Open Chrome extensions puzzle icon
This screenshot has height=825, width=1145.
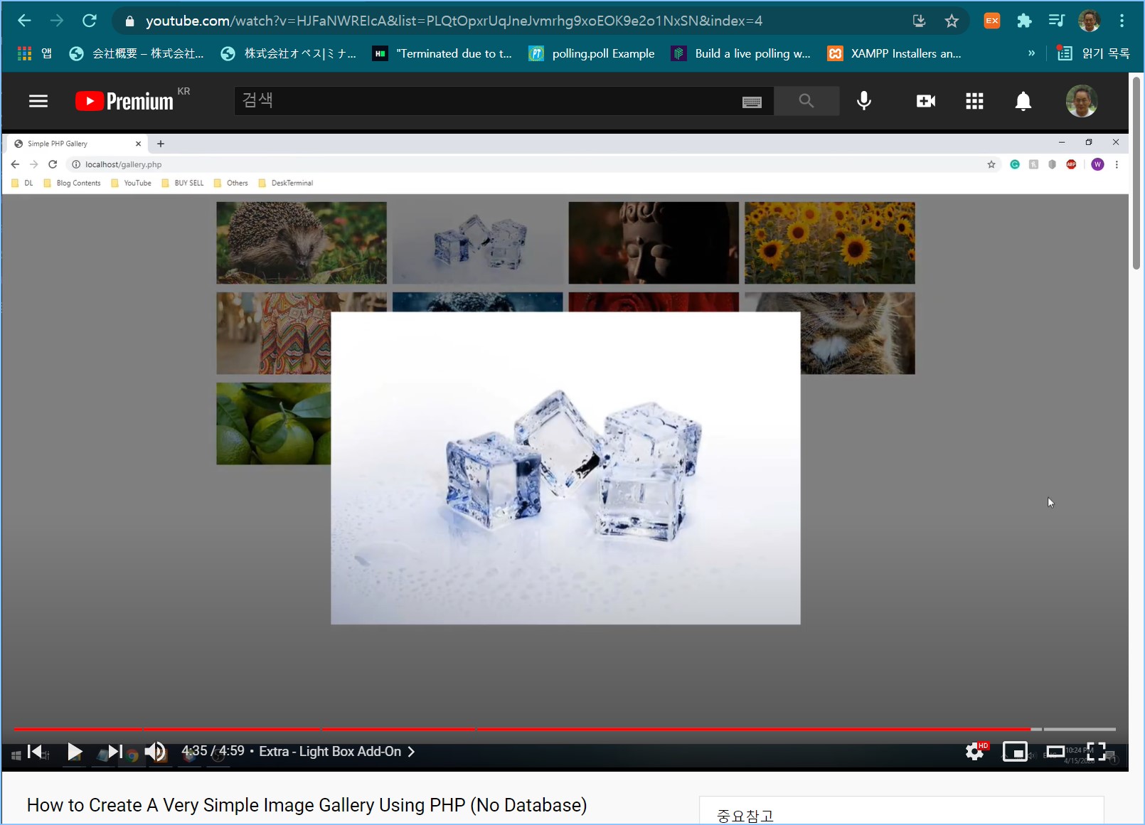pyautogui.click(x=1024, y=21)
